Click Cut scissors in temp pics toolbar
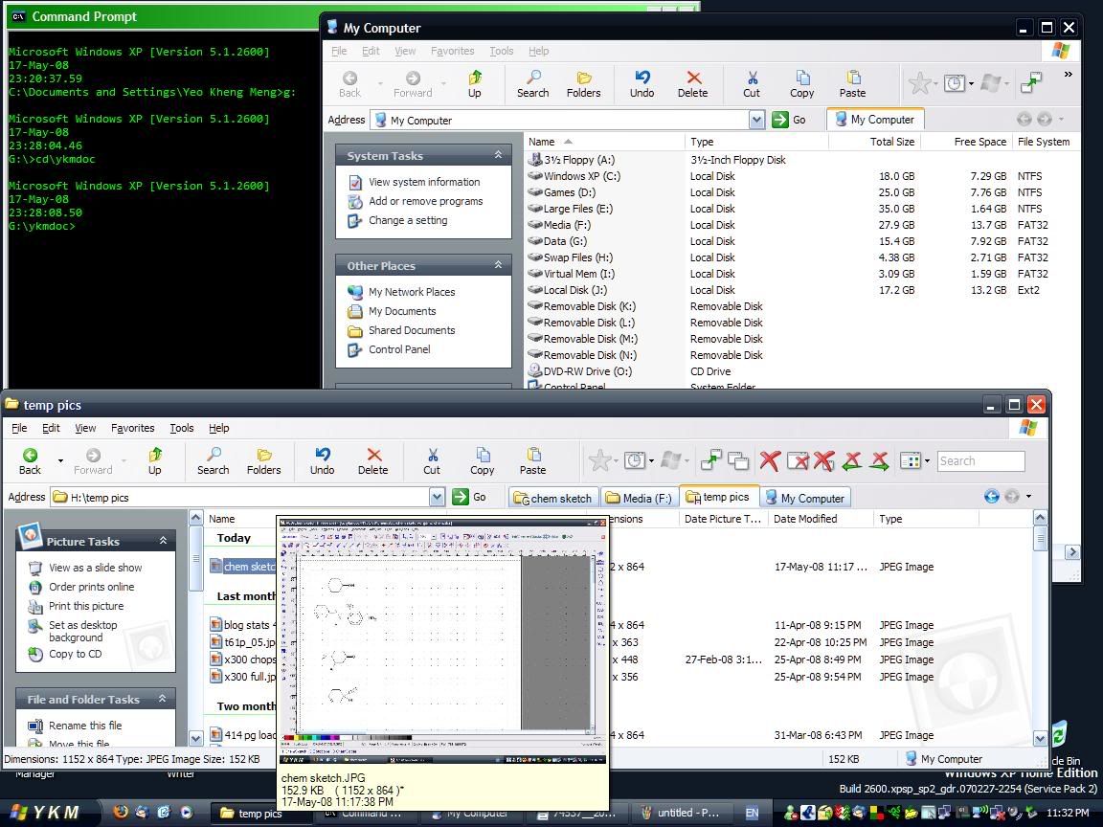The image size is (1103, 827). pyautogui.click(x=432, y=455)
